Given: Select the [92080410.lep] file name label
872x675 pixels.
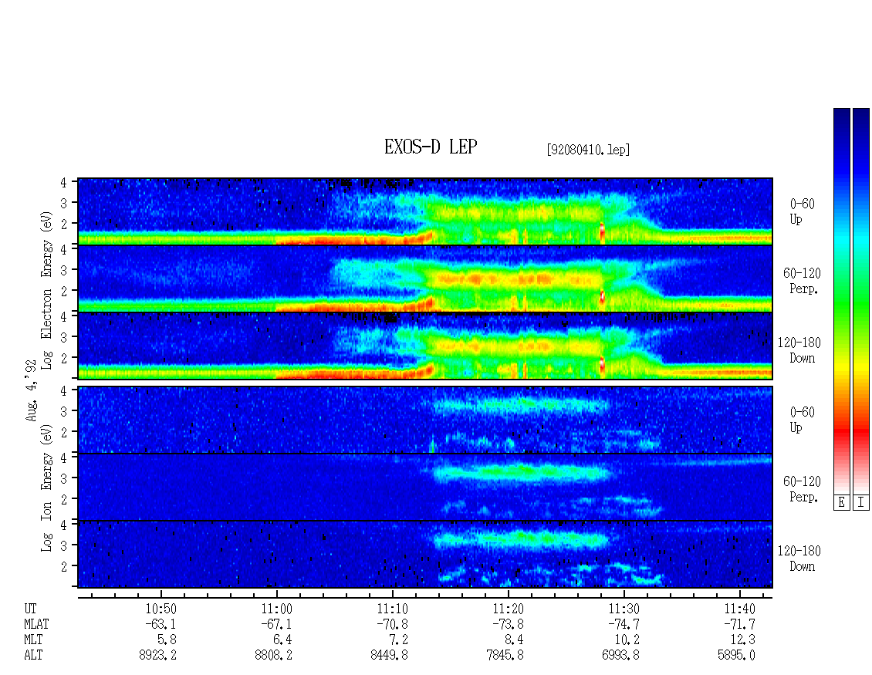Looking at the screenshot, I should pos(588,150).
